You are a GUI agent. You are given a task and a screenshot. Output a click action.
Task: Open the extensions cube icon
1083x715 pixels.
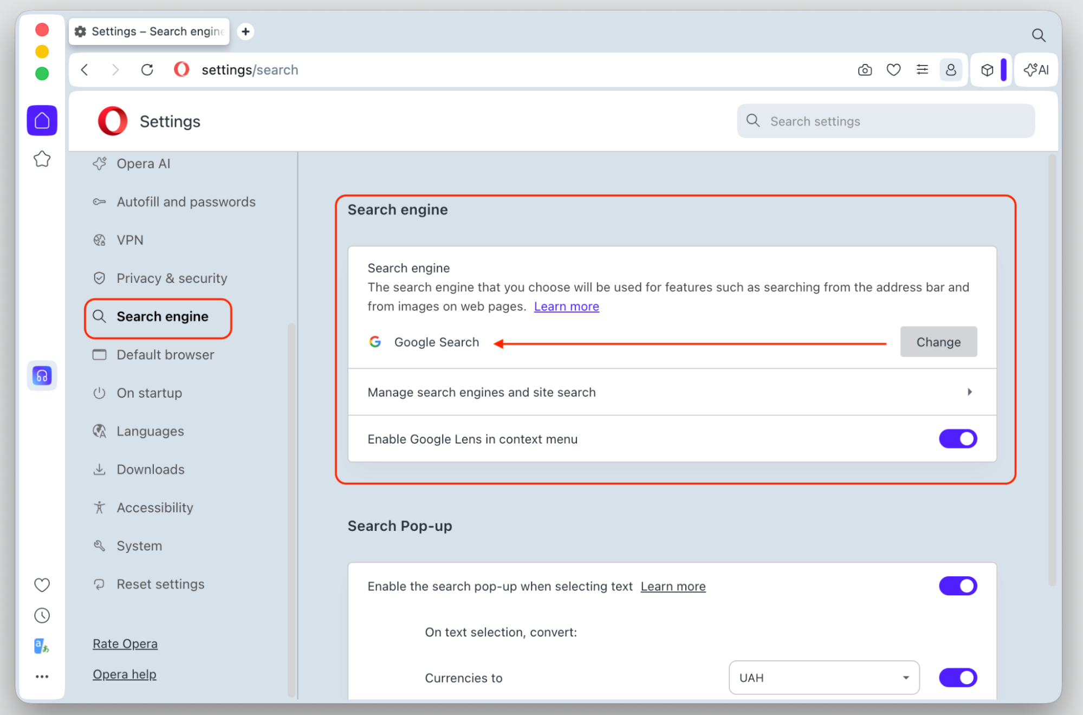(x=987, y=70)
